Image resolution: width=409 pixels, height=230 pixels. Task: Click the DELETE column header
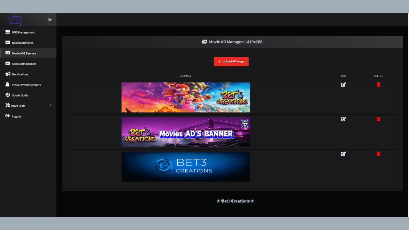379,76
